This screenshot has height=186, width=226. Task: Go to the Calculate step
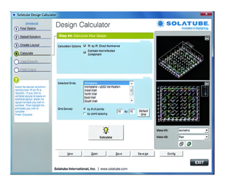tap(26, 53)
